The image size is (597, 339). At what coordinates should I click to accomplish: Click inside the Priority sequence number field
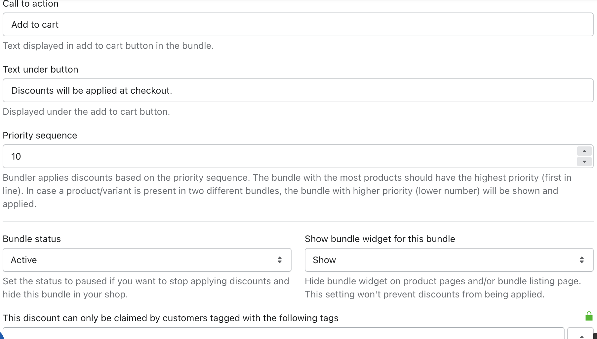click(x=290, y=156)
